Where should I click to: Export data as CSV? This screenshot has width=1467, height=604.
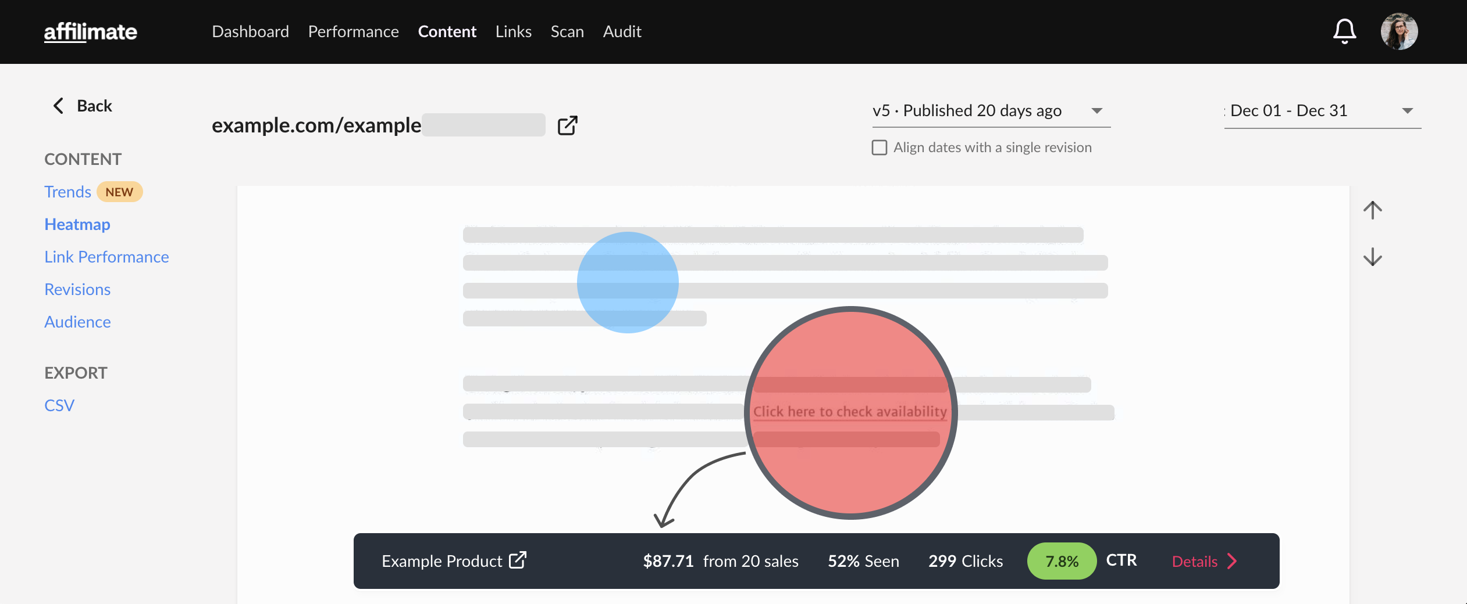pos(59,405)
